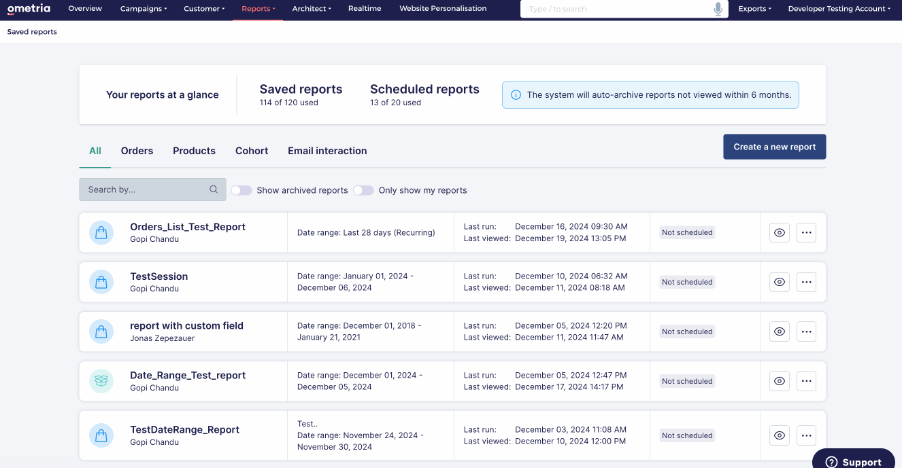Open more options for Date_Range_Test_report
The image size is (902, 468).
point(806,381)
